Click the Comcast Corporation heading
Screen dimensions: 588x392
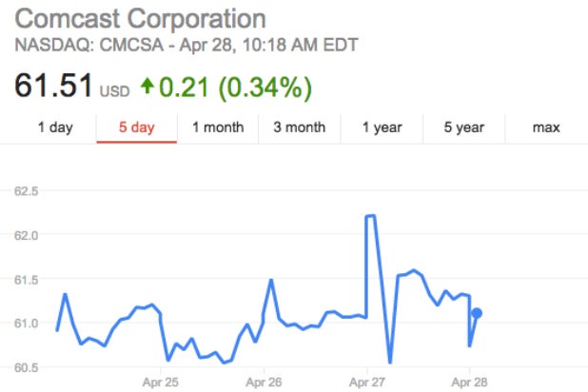[141, 18]
